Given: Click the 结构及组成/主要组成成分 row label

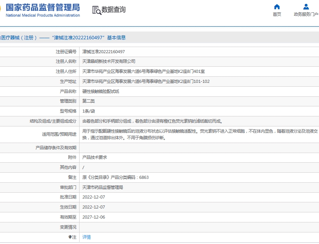Looking at the screenshot, I should tap(53, 121).
